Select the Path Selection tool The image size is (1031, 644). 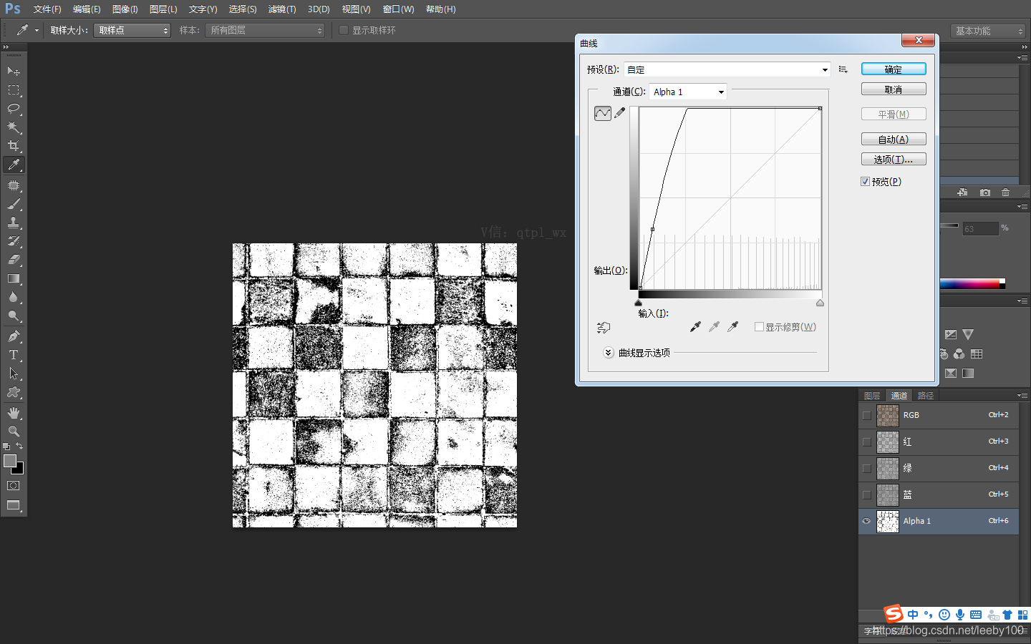pyautogui.click(x=14, y=374)
